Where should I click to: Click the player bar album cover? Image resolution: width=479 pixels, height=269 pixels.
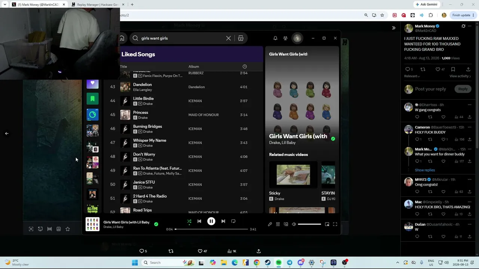(x=92, y=224)
